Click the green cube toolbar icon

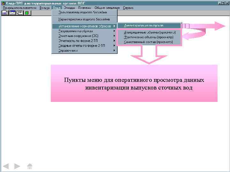27,13
